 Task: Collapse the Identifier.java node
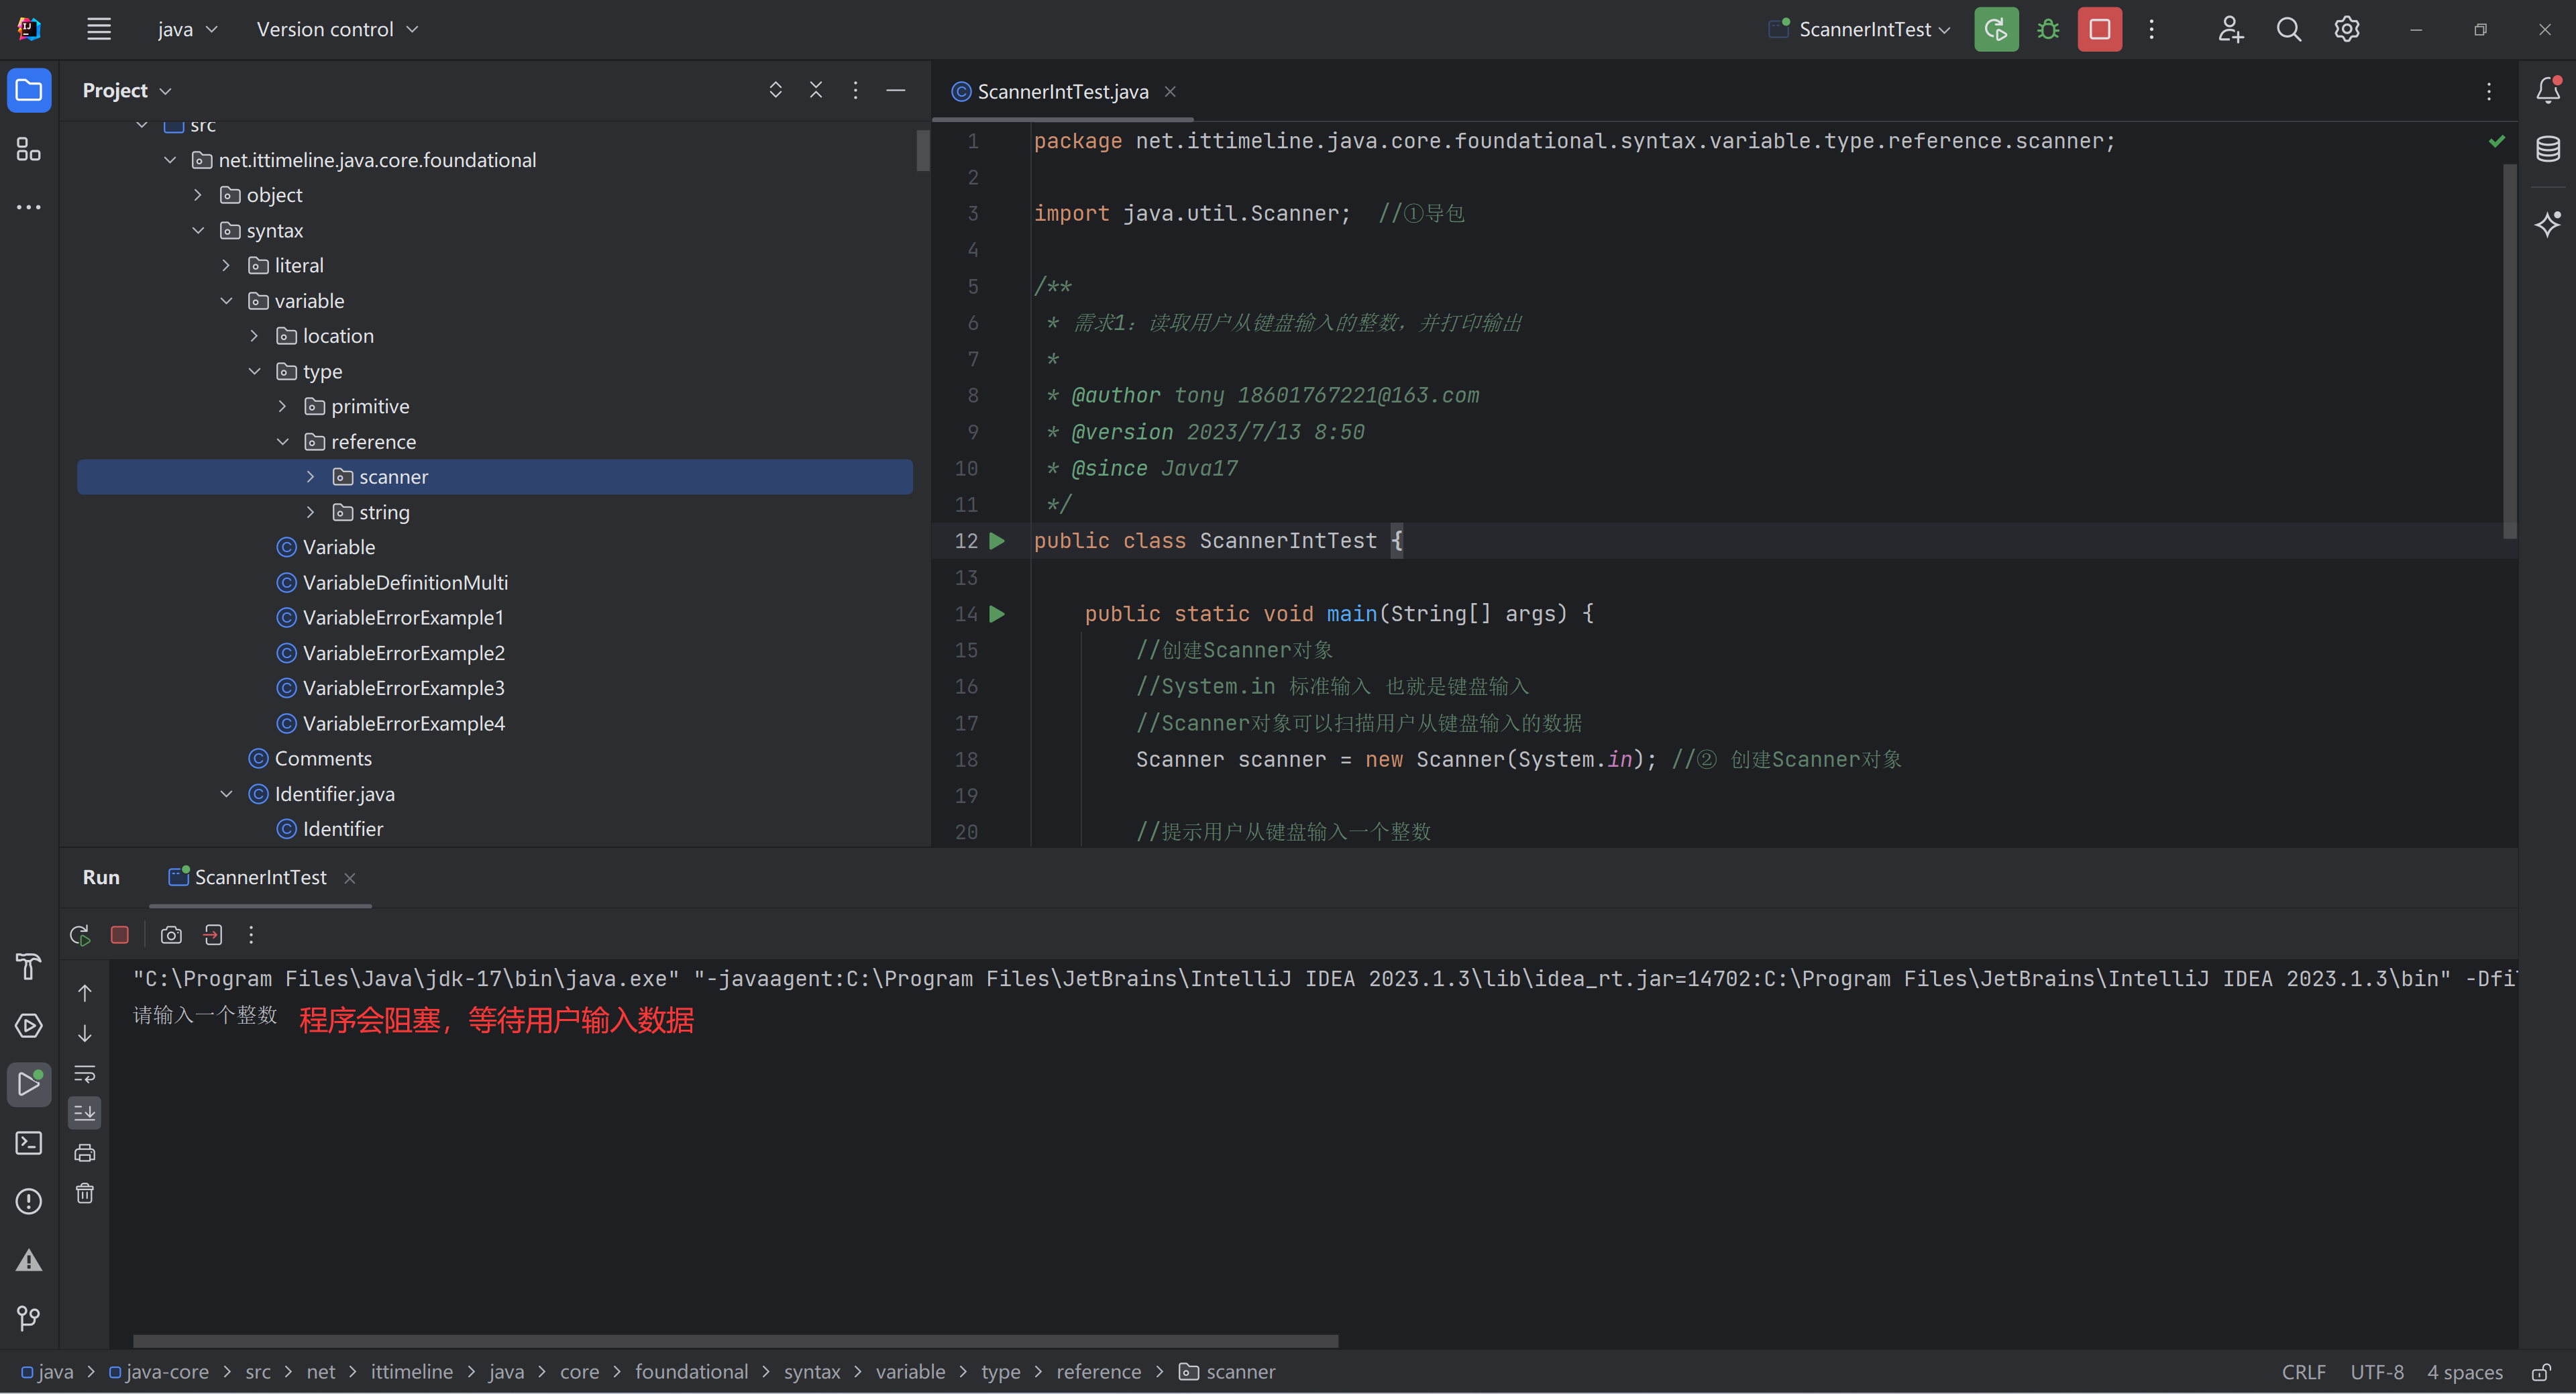tap(226, 794)
